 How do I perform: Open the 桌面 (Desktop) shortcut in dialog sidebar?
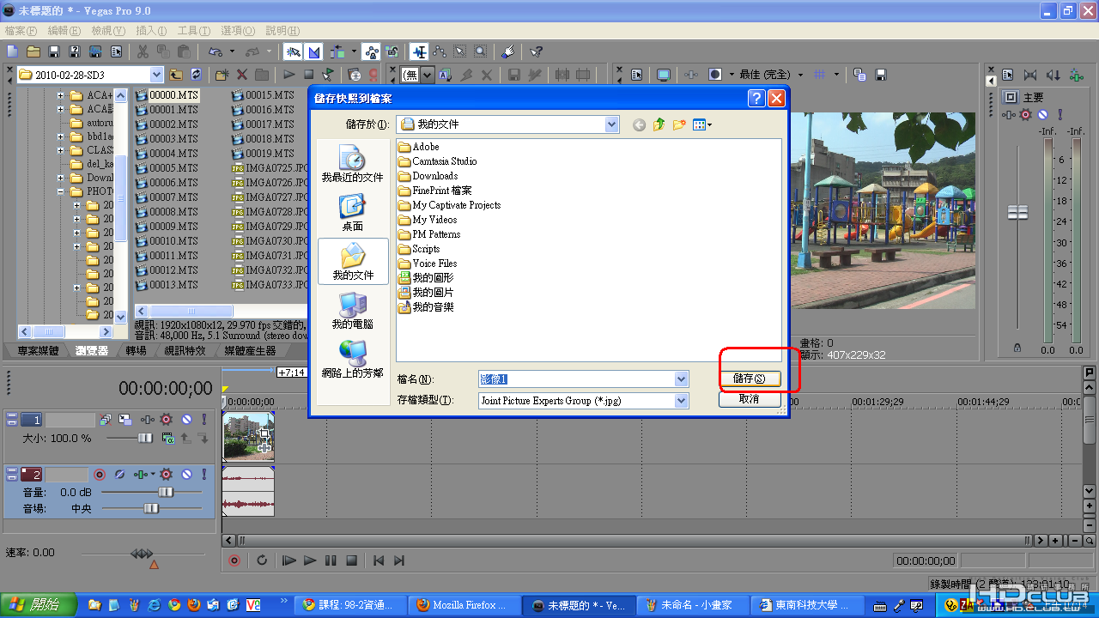tap(352, 212)
